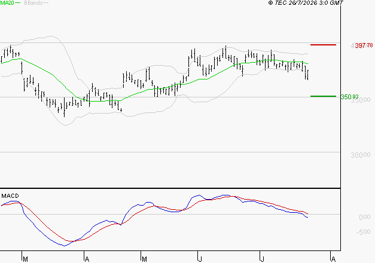Click the last A month marker
Viewport: 375px width, 263px height.
coord(333,259)
